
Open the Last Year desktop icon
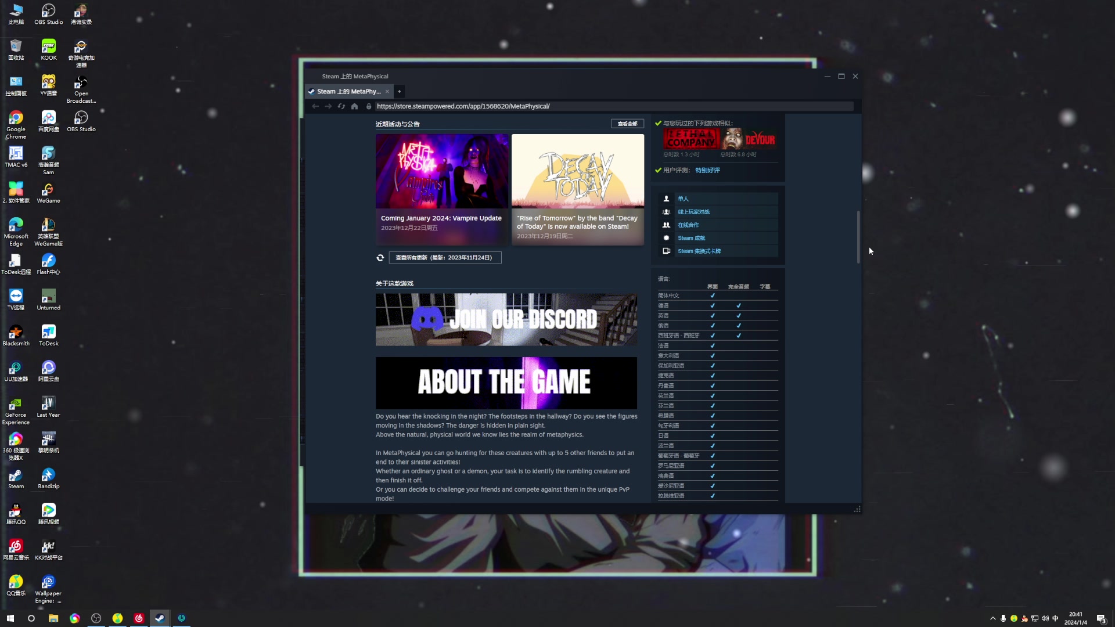[49, 407]
